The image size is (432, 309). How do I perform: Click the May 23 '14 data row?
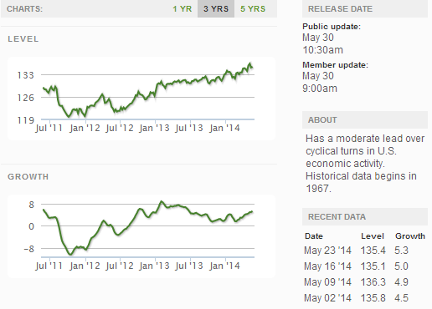[364, 251]
